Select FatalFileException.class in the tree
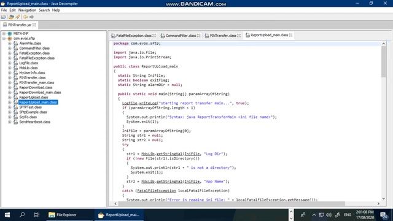 click(37, 58)
